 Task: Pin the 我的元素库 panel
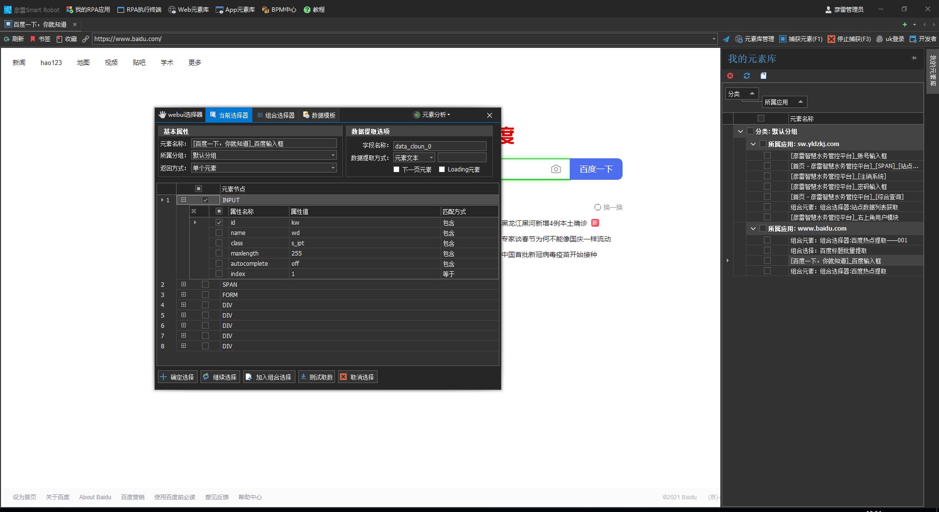click(x=914, y=58)
